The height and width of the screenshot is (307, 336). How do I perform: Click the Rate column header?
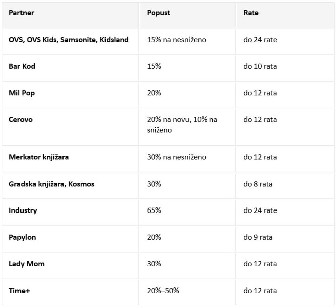(x=251, y=13)
